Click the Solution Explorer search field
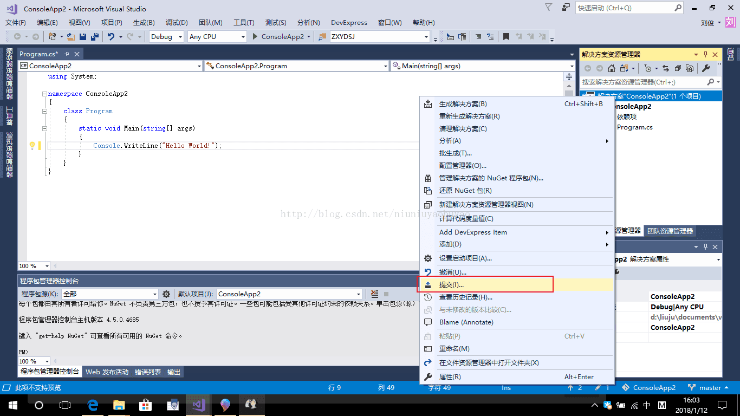Screen dimensions: 740x416 pos(643,82)
